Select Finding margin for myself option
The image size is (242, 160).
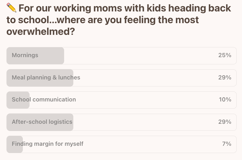122,144
